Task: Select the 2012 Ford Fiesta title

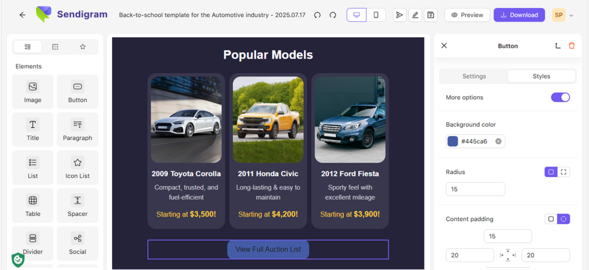Action: [x=350, y=173]
